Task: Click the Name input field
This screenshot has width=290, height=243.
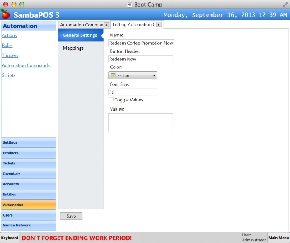Action: [141, 43]
